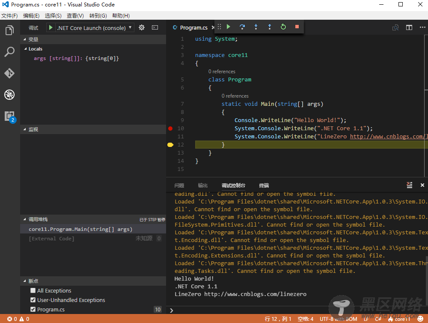The width and height of the screenshot is (428, 323).
Task: Click the UTF-8 with BOM encoding
Action: pyautogui.click(x=338, y=319)
